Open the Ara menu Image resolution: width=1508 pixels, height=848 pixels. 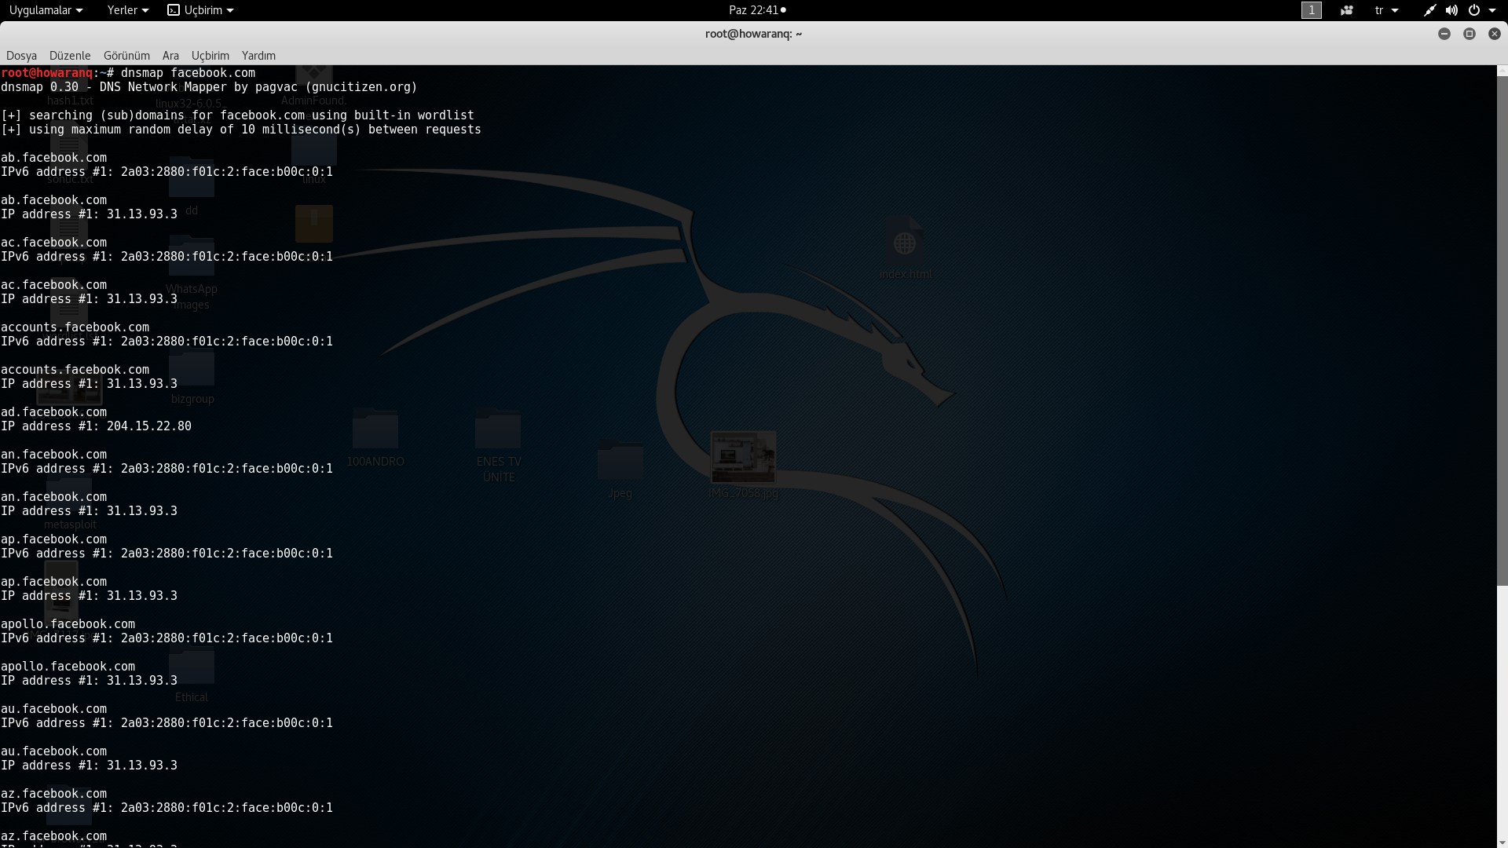click(170, 56)
